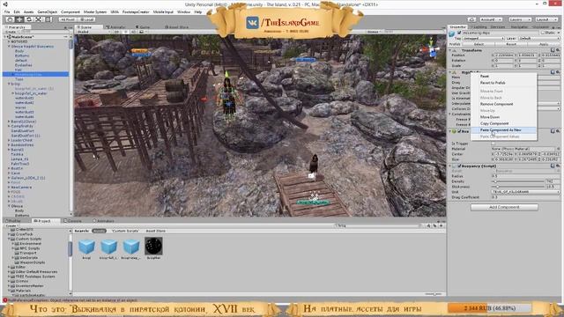
Task: Open the Create button in Project panel
Action: 11,226
